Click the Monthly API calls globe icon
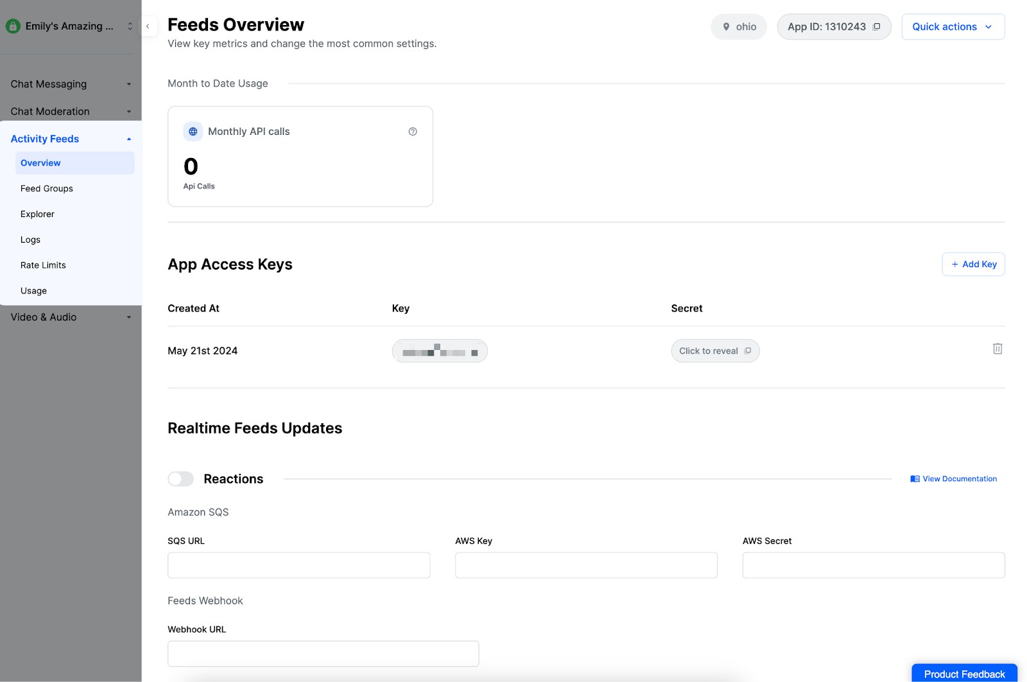Image resolution: width=1027 pixels, height=682 pixels. pos(193,132)
